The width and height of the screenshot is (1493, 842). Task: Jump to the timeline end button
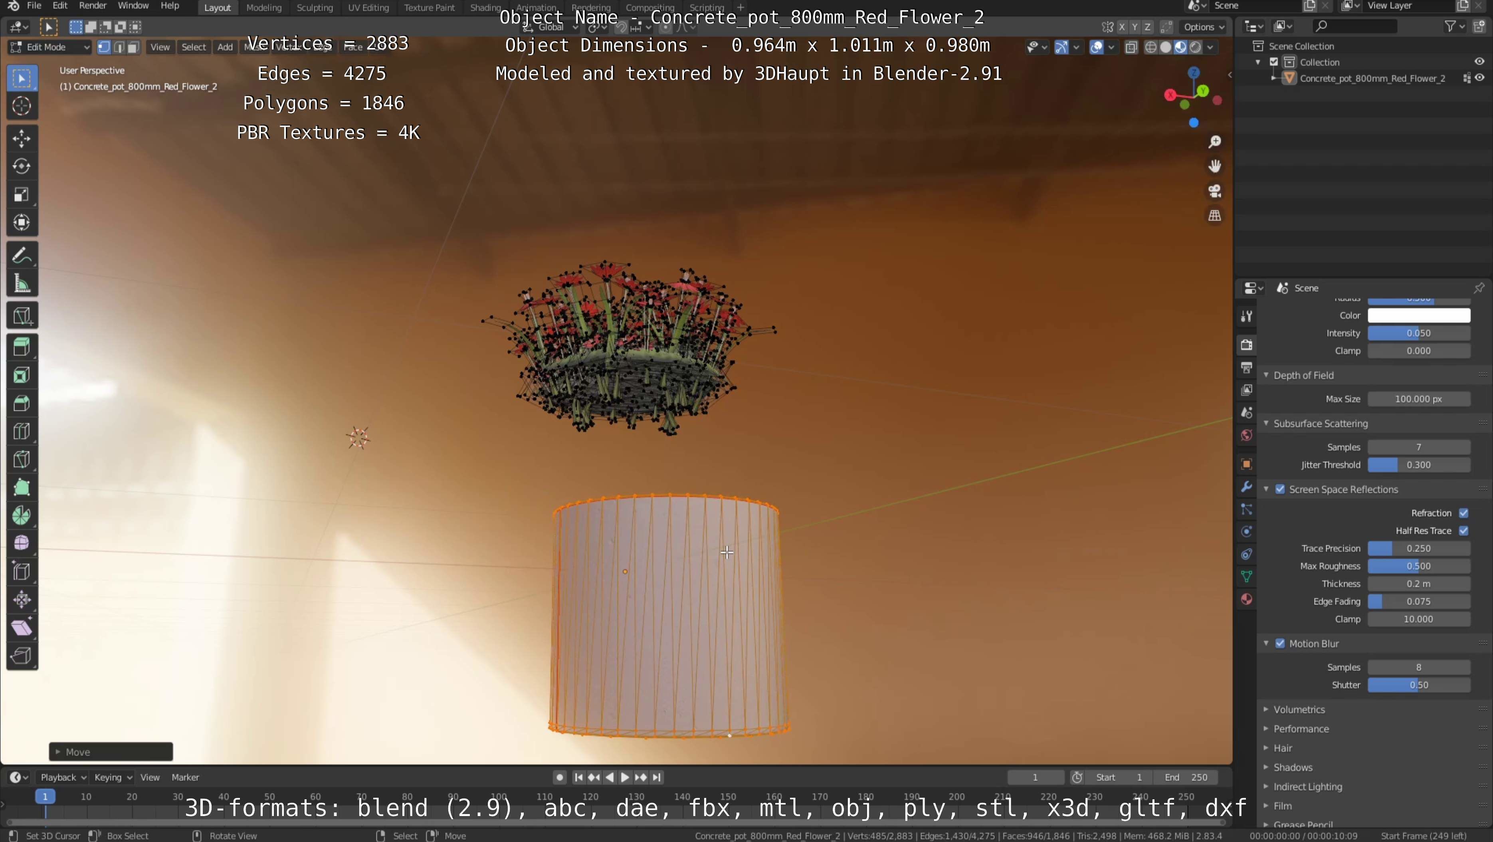point(657,778)
